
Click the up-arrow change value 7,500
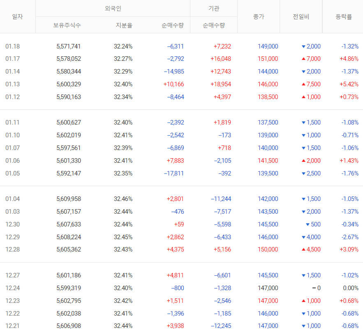coord(311,84)
